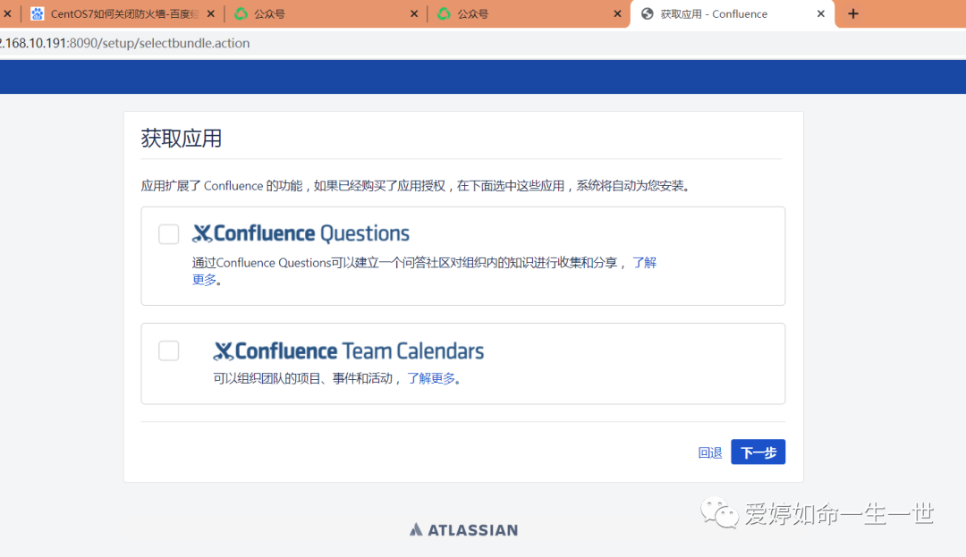
Task: Click the 回退 link
Action: click(709, 453)
